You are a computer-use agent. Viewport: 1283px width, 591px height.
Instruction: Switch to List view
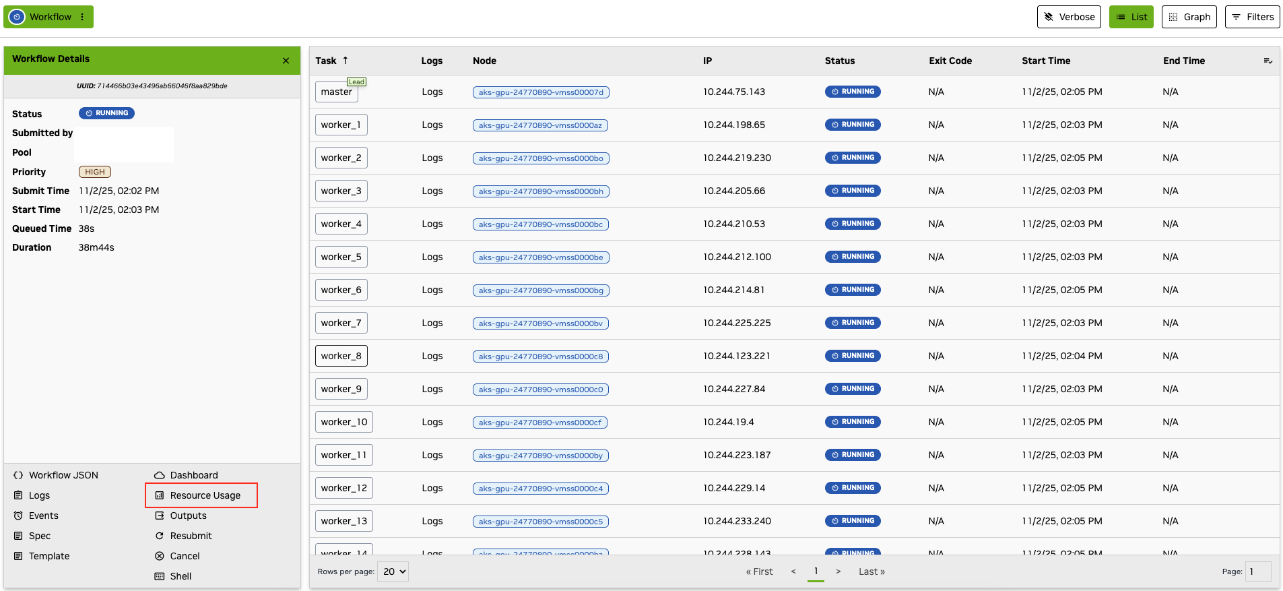[1131, 17]
